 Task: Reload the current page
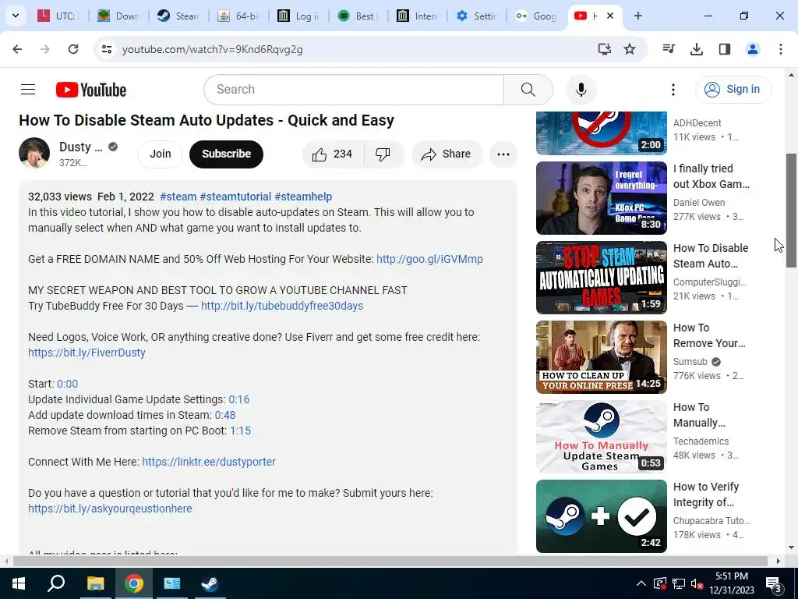[73, 49]
